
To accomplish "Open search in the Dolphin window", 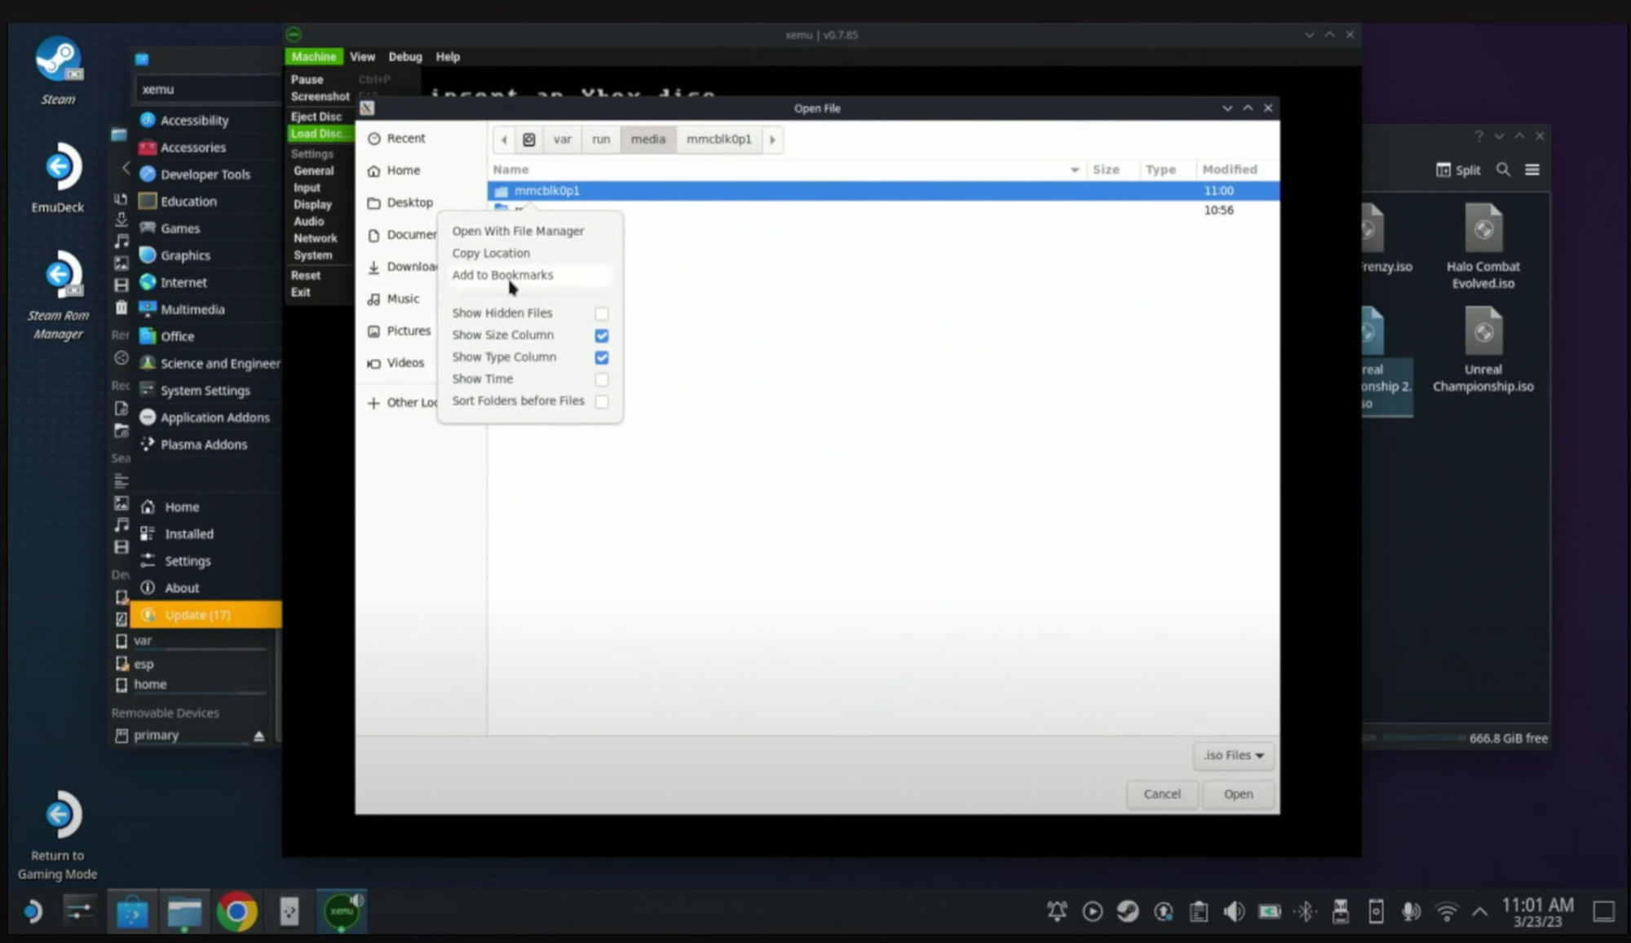I will coord(1503,170).
